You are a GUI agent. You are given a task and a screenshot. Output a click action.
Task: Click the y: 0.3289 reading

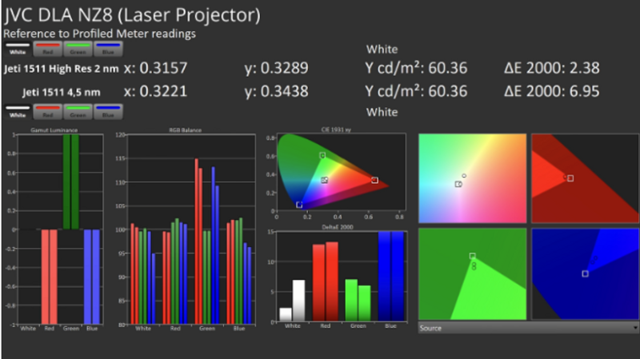coord(276,68)
